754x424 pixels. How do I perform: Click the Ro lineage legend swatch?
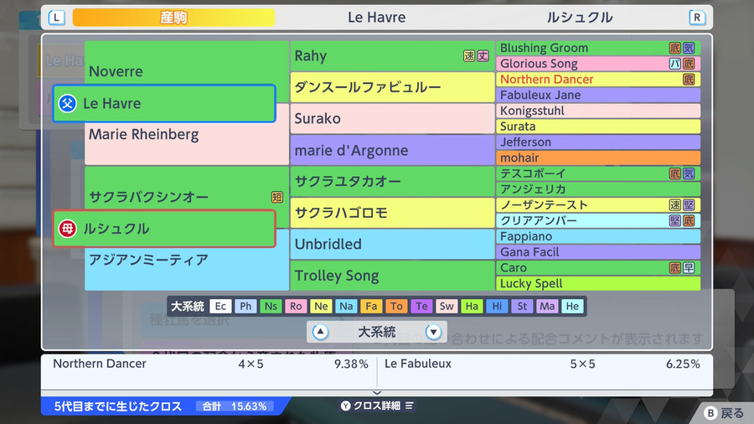point(296,306)
